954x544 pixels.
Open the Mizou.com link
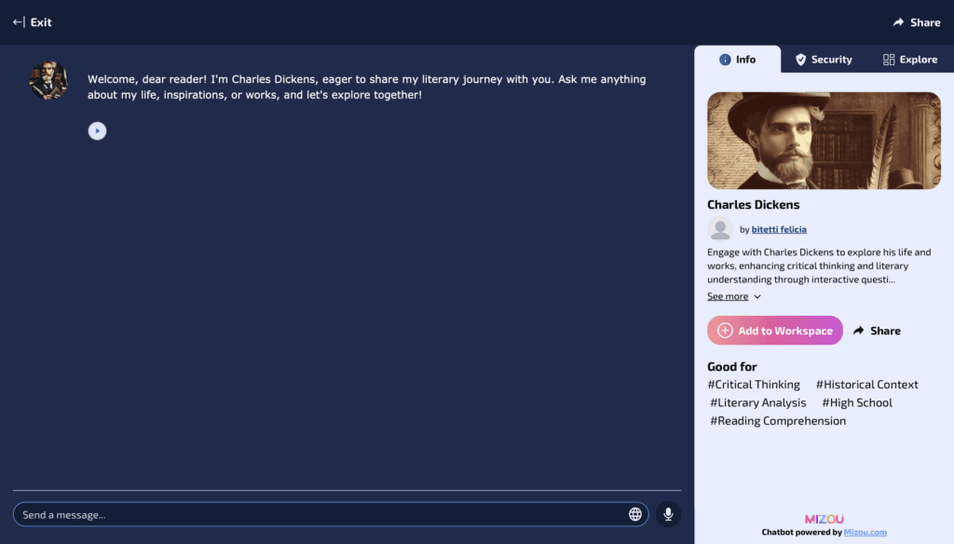865,533
